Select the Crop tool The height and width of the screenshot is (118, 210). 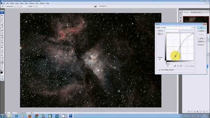[2, 25]
